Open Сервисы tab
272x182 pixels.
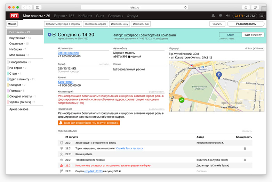click(x=115, y=16)
